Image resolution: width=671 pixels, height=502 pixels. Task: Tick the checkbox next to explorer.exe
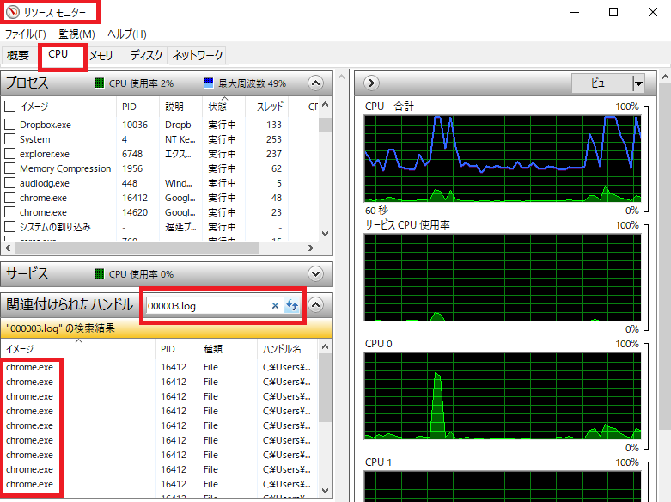[x=10, y=154]
